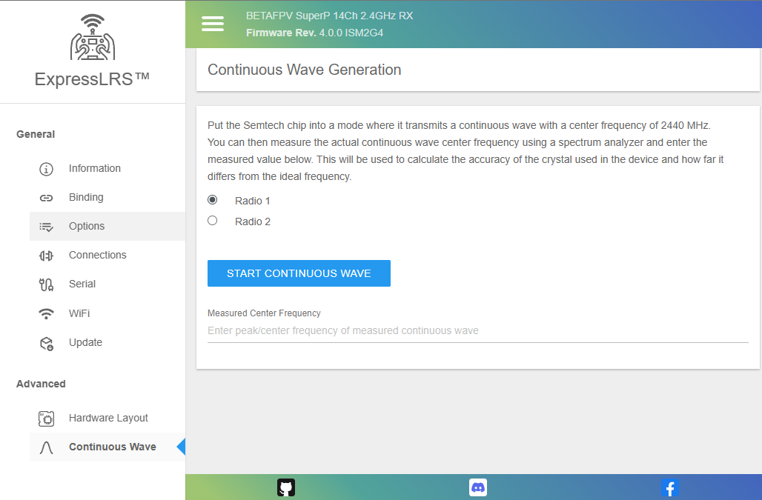
Task: Click the hamburger menu icon
Action: click(213, 24)
